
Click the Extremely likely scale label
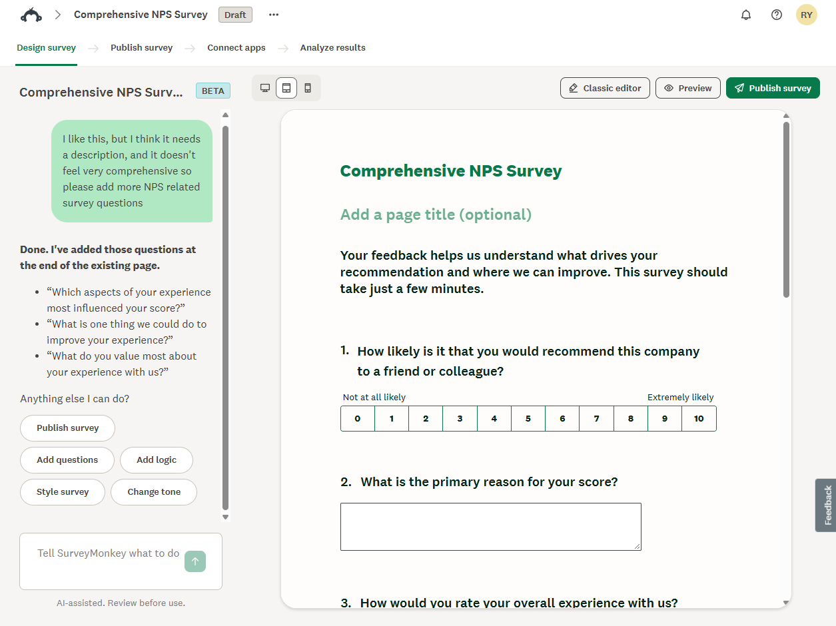click(680, 397)
